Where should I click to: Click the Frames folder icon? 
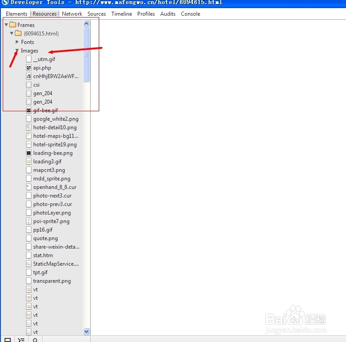point(13,25)
